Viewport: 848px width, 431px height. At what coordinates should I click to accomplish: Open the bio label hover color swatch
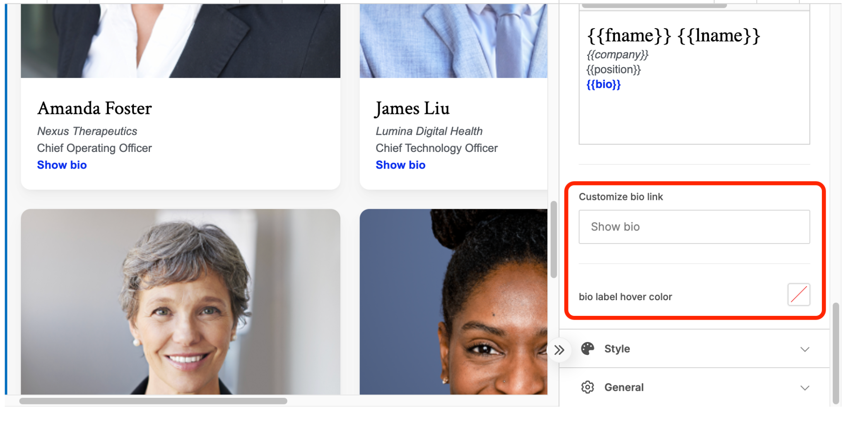point(799,295)
